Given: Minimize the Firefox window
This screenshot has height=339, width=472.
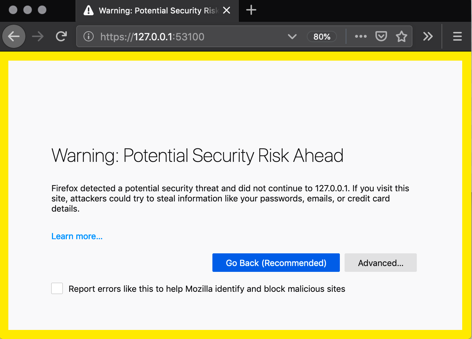Looking at the screenshot, I should tap(28, 10).
